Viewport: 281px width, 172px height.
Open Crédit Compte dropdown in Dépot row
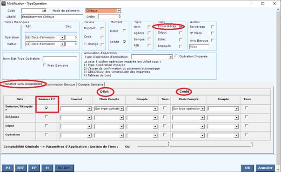coord(236,127)
